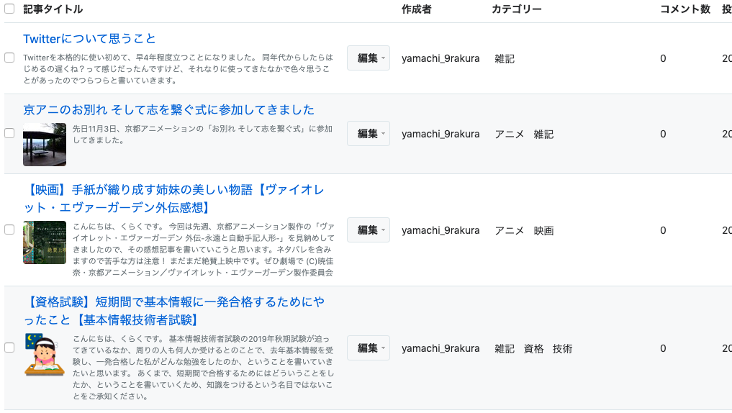The height and width of the screenshot is (413, 732).
Task: Open article 京アニのお別れ そして志を繋ぐ式
Action: tap(168, 109)
